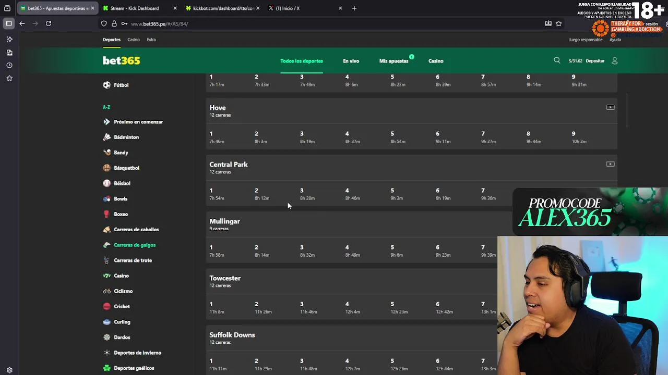The width and height of the screenshot is (668, 375).
Task: Open Mis apuestas section
Action: [394, 61]
